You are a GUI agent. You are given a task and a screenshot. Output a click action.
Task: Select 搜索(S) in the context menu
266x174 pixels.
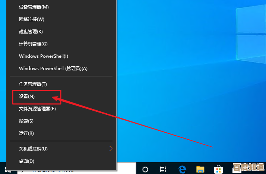pos(26,121)
